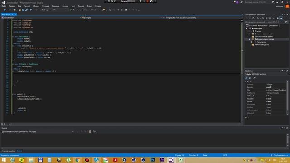The image size is (290, 163).
Task: Select the Файлы ресурсов folder
Action: pyautogui.click(x=261, y=45)
